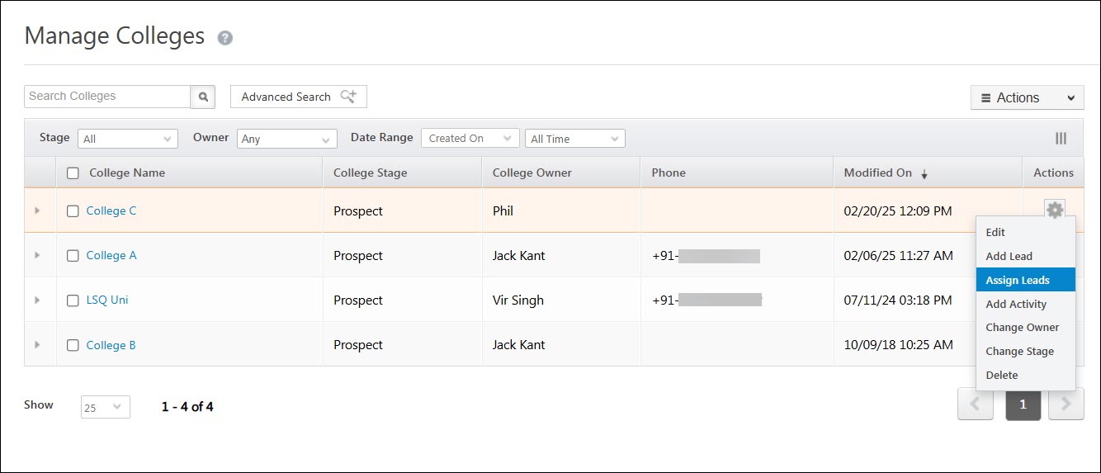Select Change Owner in the menu

1022,328
